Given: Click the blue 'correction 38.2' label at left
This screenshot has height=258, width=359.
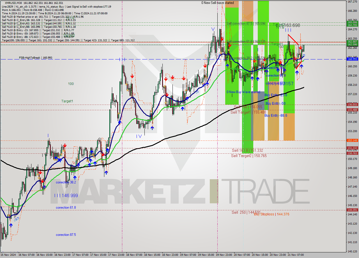Looking at the screenshot, I should point(66,182).
